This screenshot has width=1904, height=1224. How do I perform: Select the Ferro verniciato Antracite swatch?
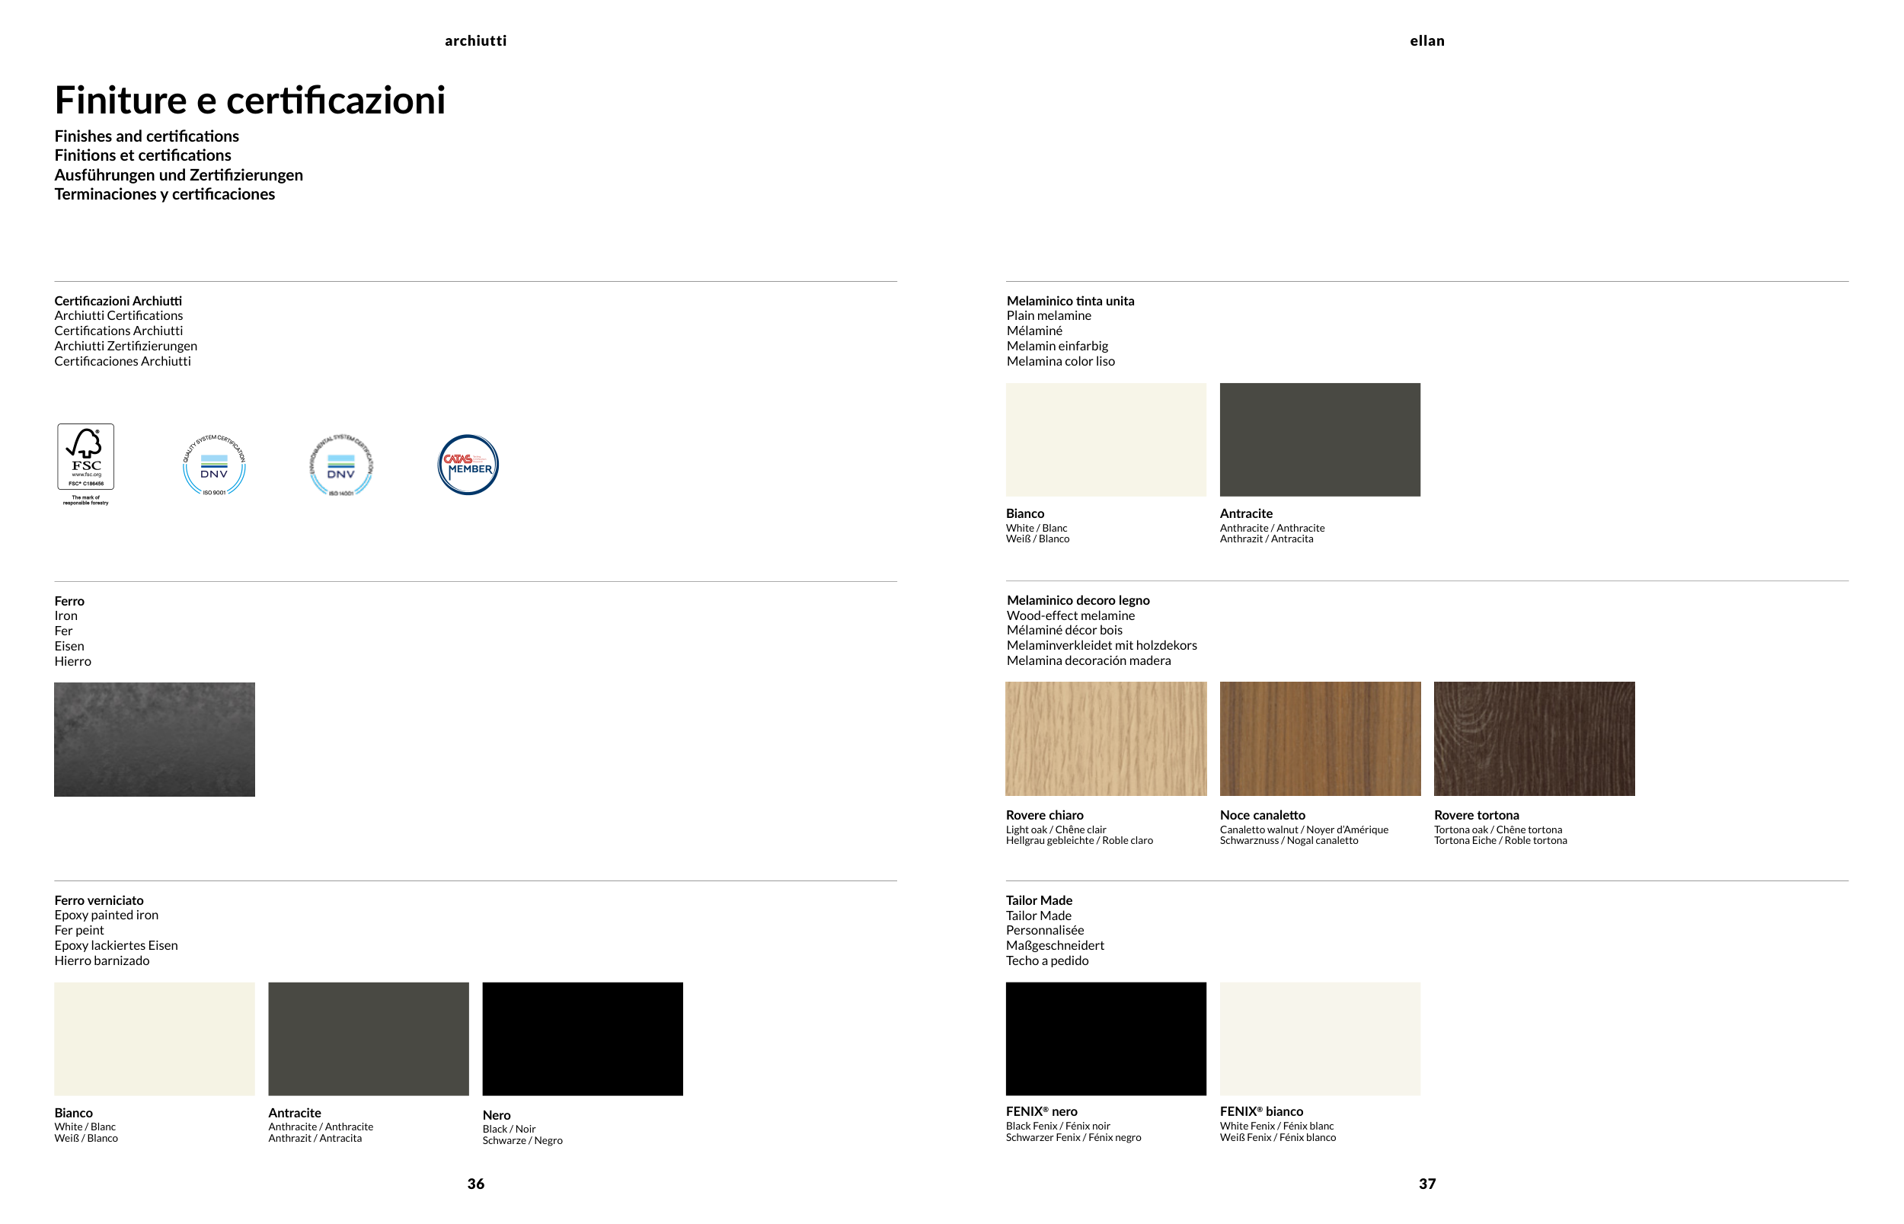point(368,1038)
